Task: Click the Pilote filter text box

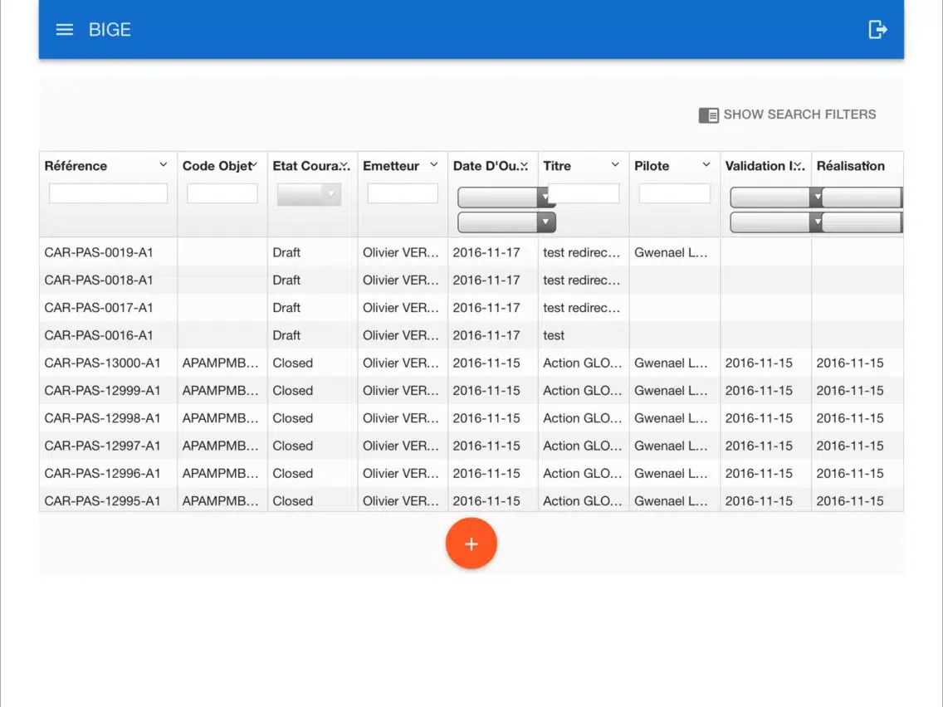Action: pyautogui.click(x=674, y=193)
